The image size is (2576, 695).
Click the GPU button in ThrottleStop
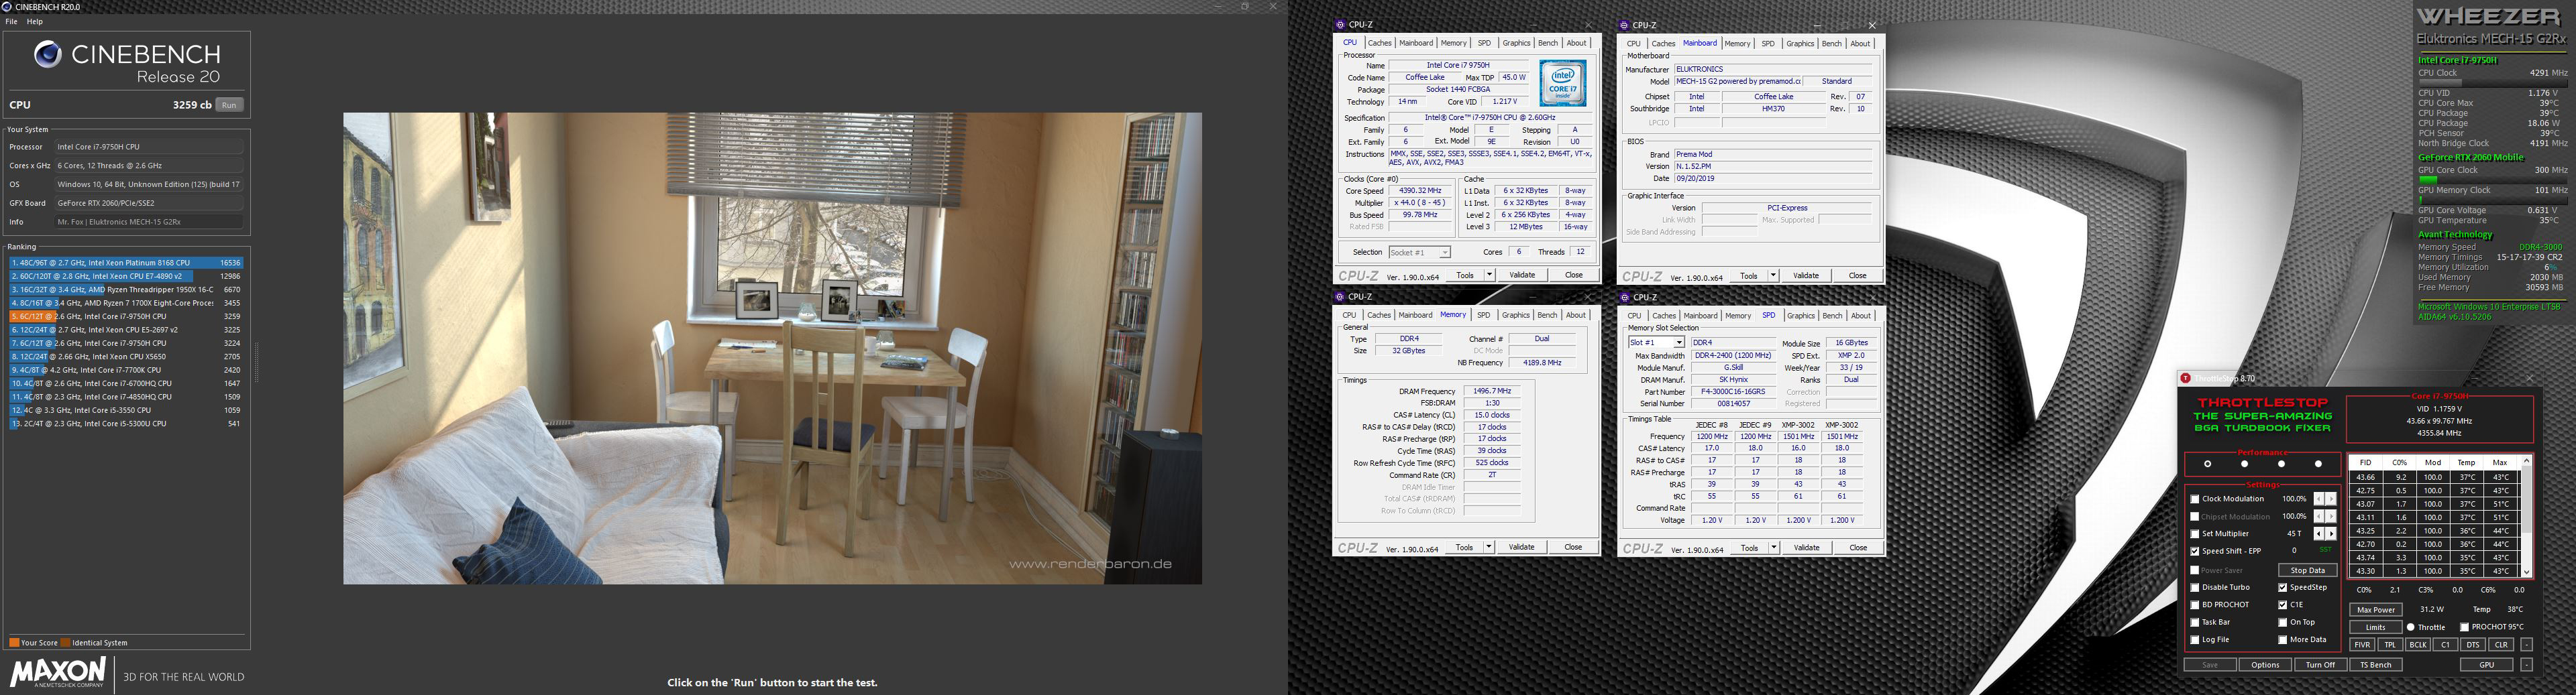tap(2486, 665)
